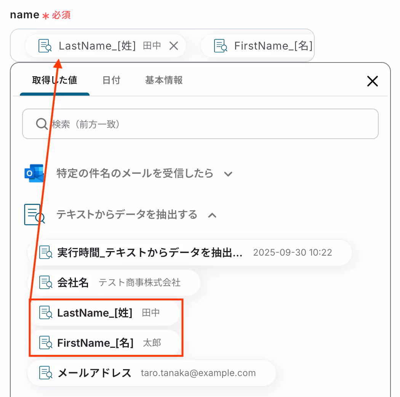This screenshot has width=400, height=397.
Task: Click the 2025-09-30 10:22 value
Action: (x=293, y=253)
